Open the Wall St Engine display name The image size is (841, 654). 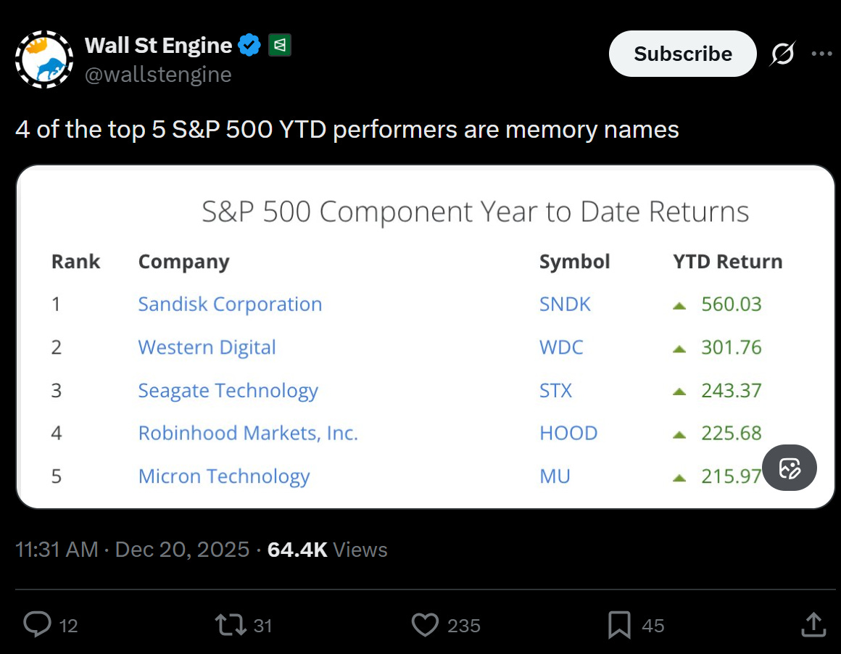tap(158, 46)
